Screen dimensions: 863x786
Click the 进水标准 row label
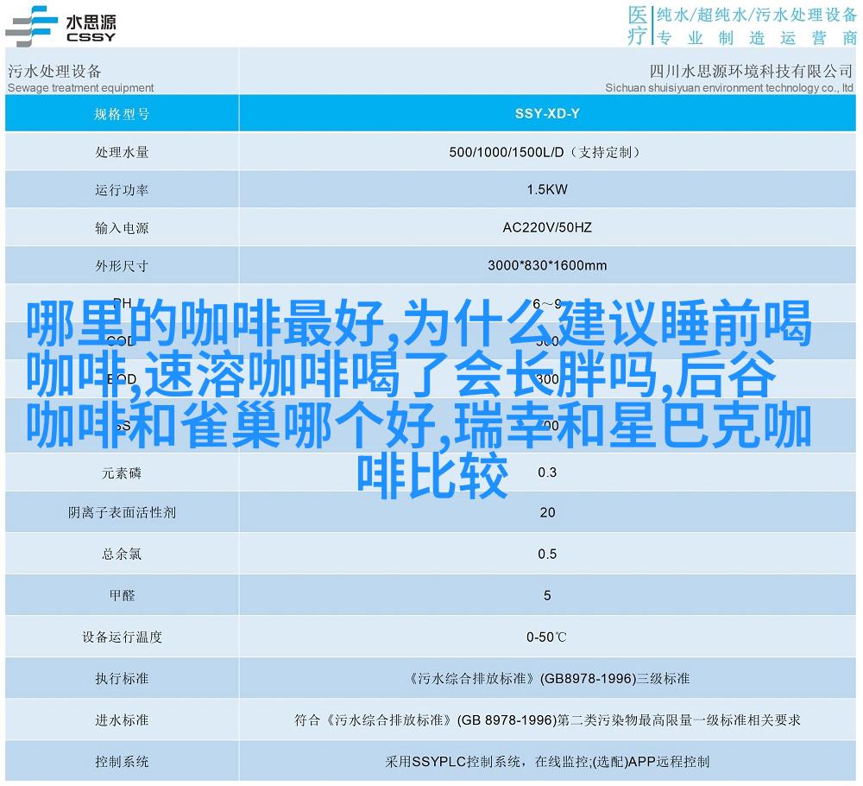tap(122, 720)
